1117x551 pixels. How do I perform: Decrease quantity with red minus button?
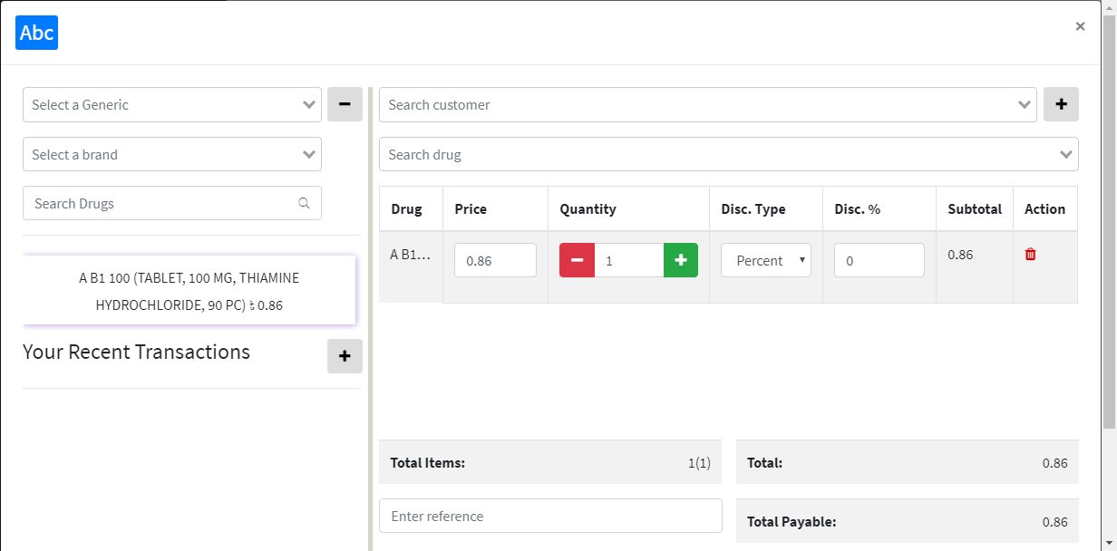577,260
